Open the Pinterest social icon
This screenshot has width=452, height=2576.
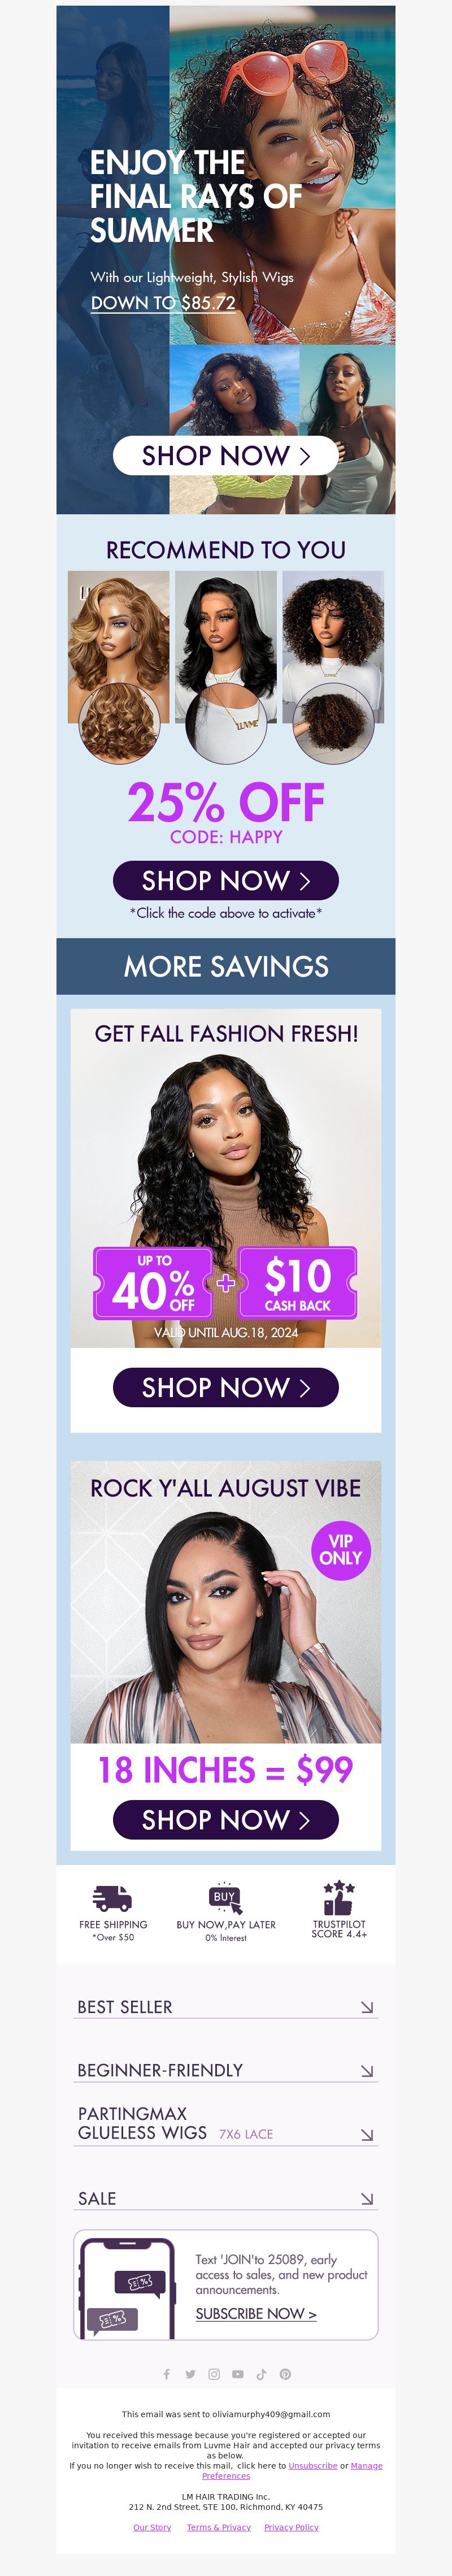coord(285,2373)
